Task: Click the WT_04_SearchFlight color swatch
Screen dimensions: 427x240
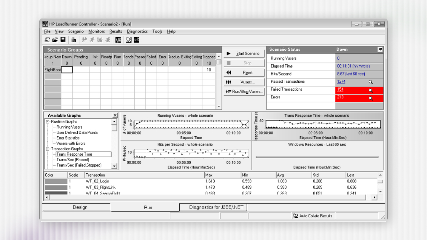Action: [x=56, y=193]
